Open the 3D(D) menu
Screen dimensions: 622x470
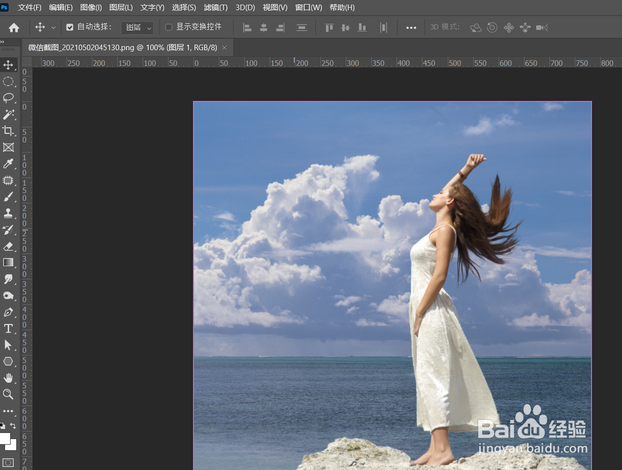(x=245, y=8)
